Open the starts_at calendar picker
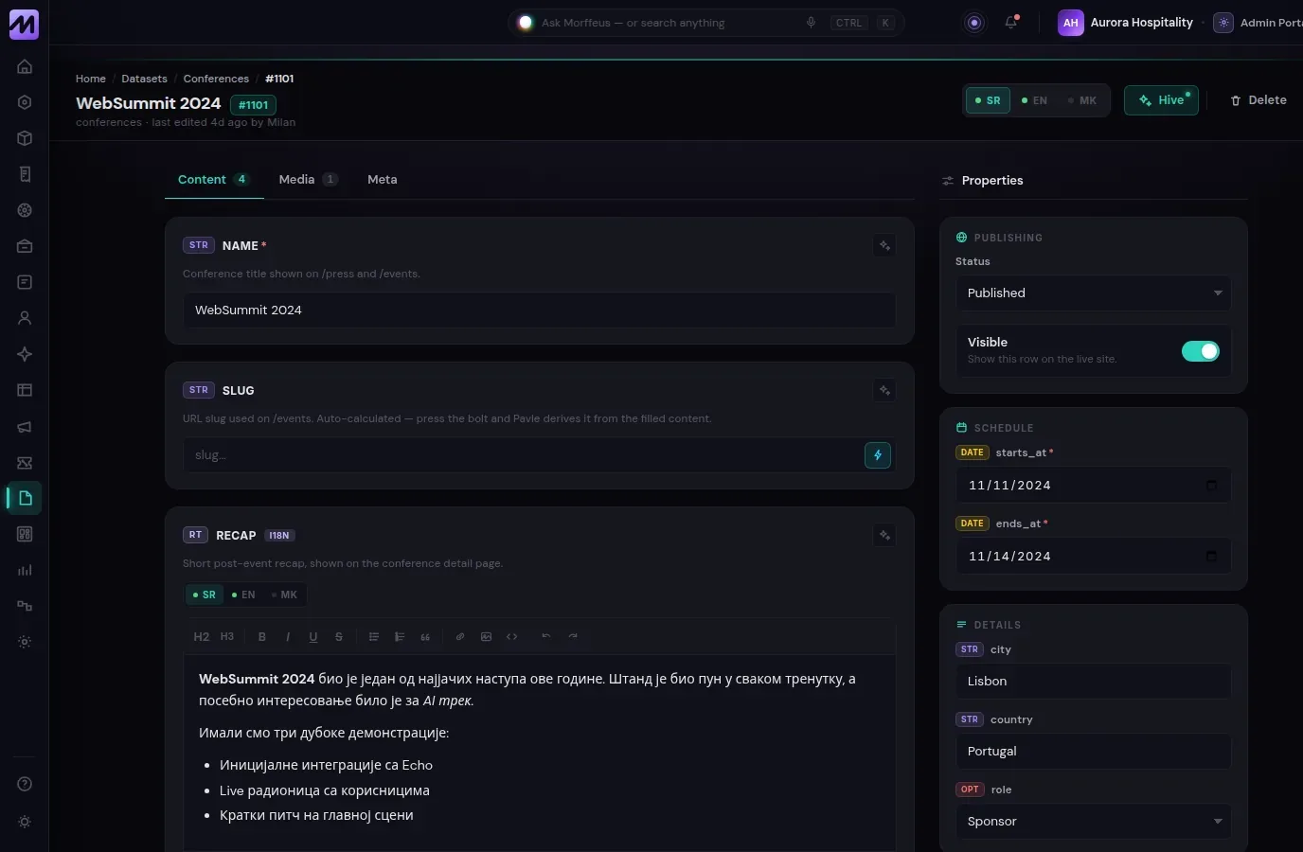The height and width of the screenshot is (852, 1303). [x=1211, y=486]
